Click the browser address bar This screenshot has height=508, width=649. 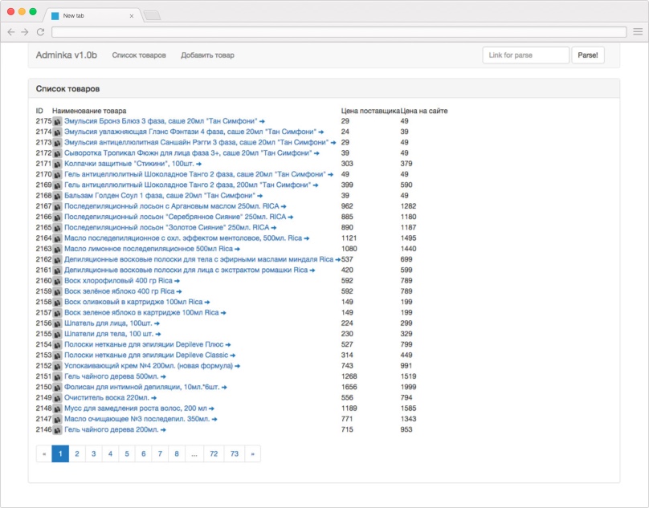tap(337, 32)
